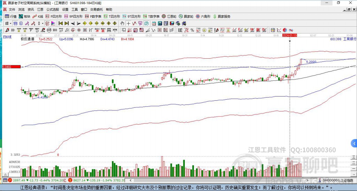Jump to first bar icon

61,23
